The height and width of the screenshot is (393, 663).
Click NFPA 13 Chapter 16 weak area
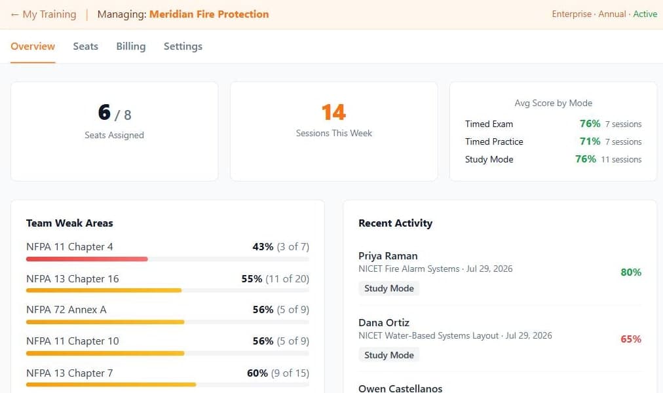click(72, 279)
